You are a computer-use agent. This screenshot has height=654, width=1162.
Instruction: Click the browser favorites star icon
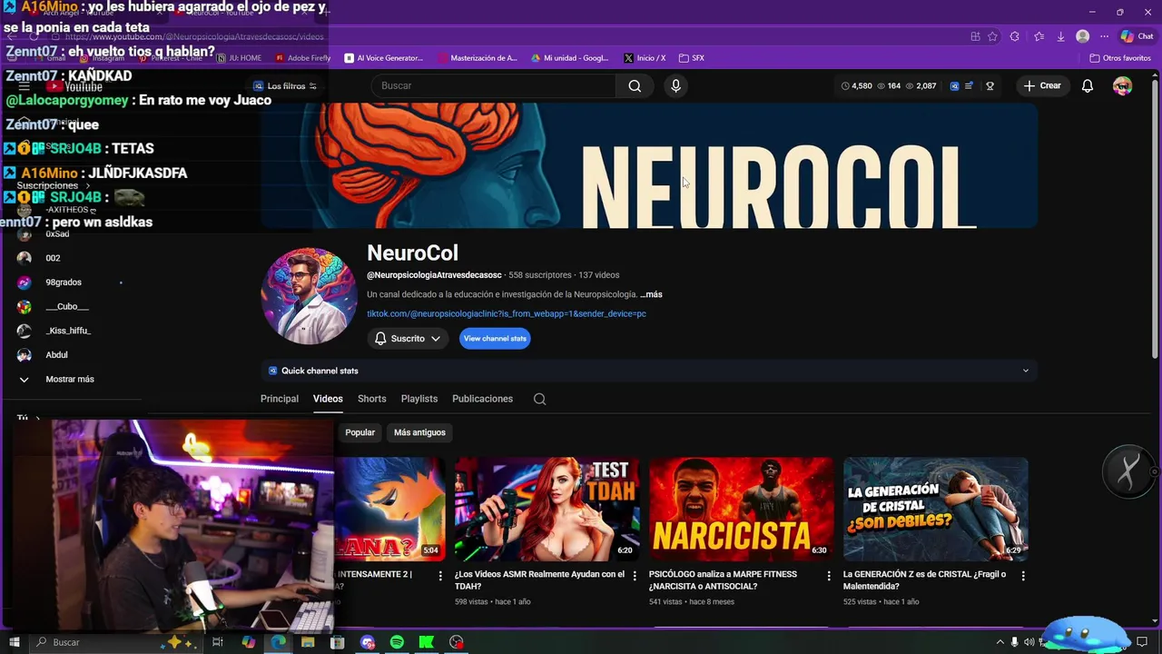tap(993, 36)
